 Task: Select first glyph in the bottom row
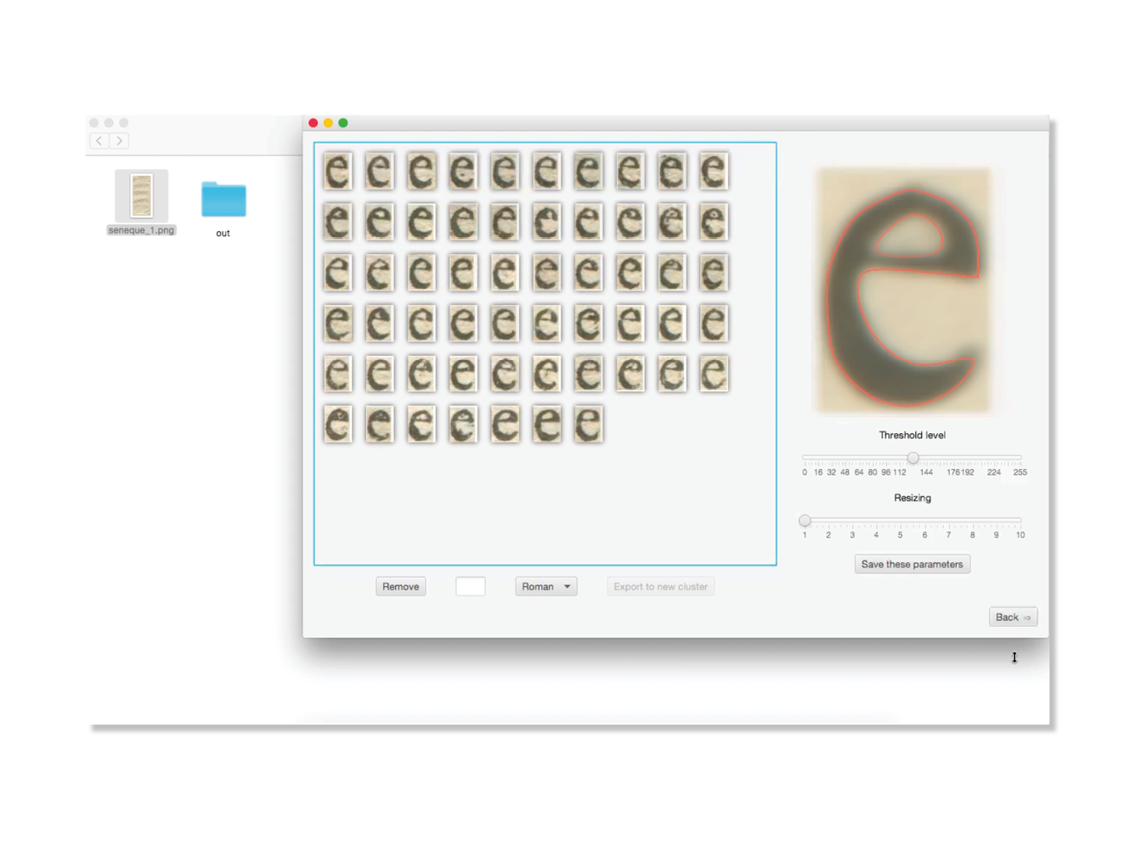point(337,424)
